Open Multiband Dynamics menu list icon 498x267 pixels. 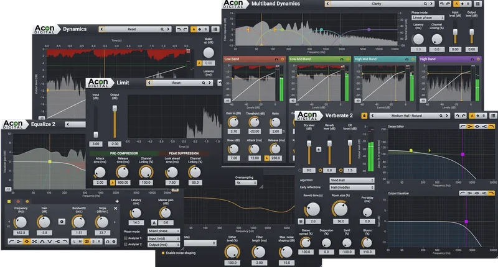pyautogui.click(x=477, y=4)
